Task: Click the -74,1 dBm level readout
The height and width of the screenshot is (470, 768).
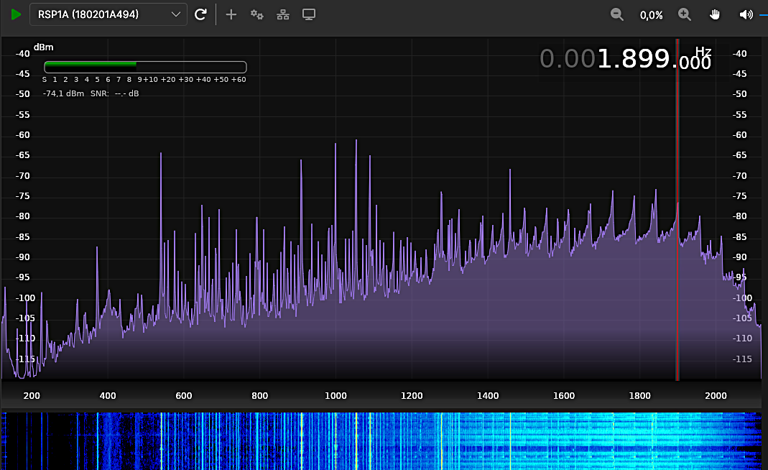Action: (63, 93)
